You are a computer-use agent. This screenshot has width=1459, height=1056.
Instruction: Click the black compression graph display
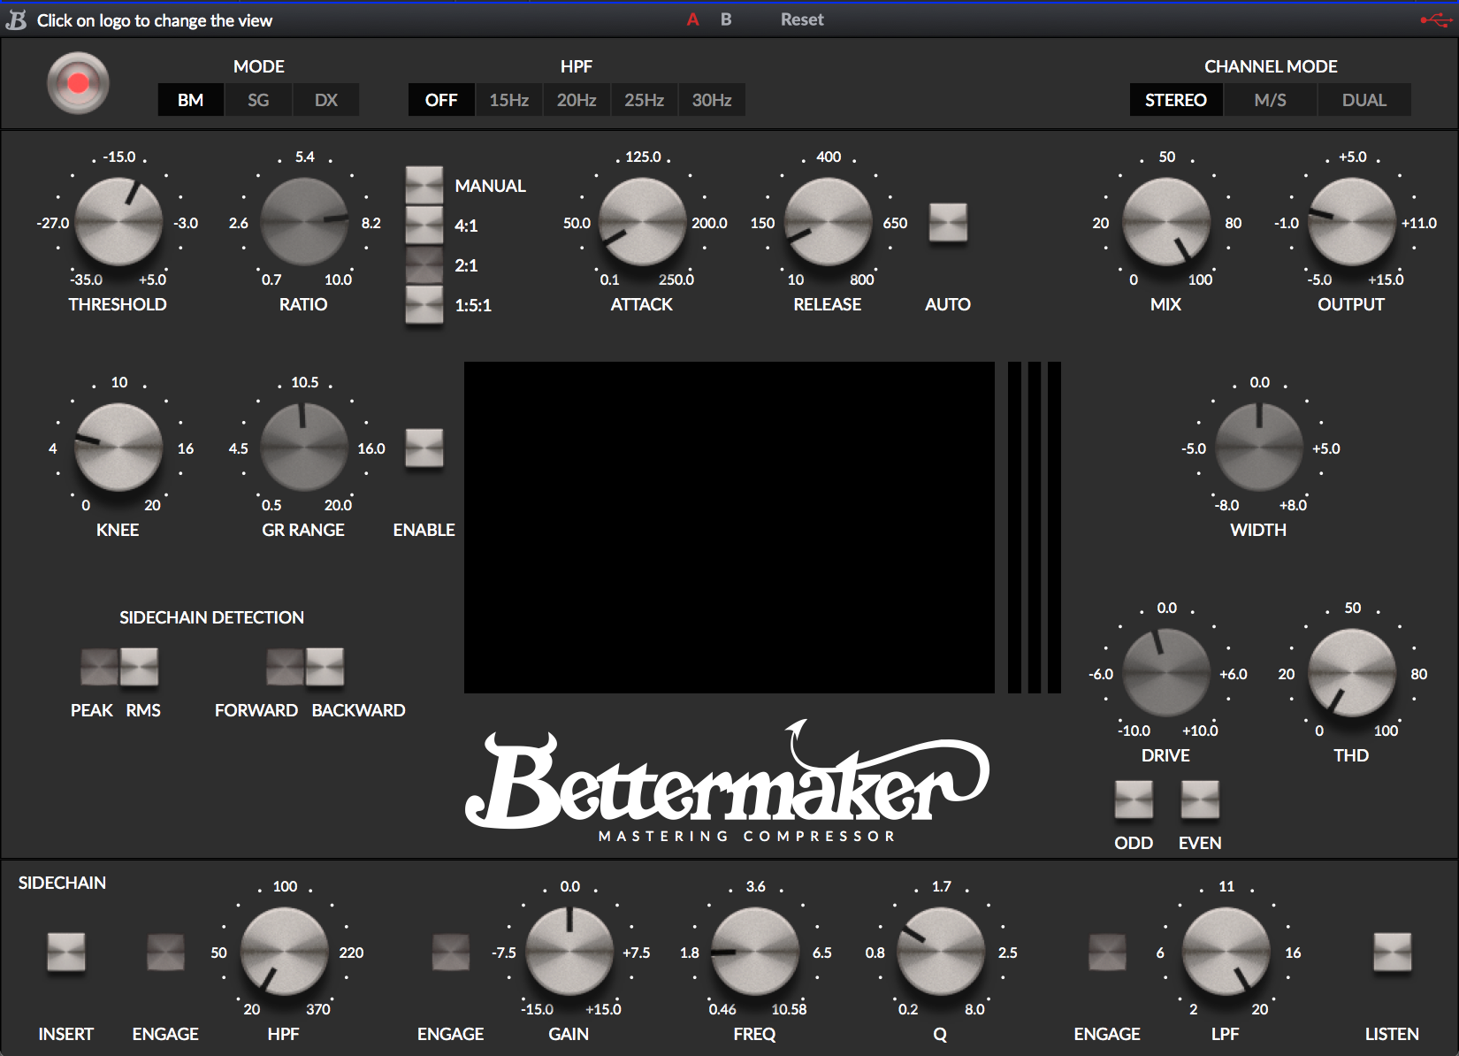729,527
